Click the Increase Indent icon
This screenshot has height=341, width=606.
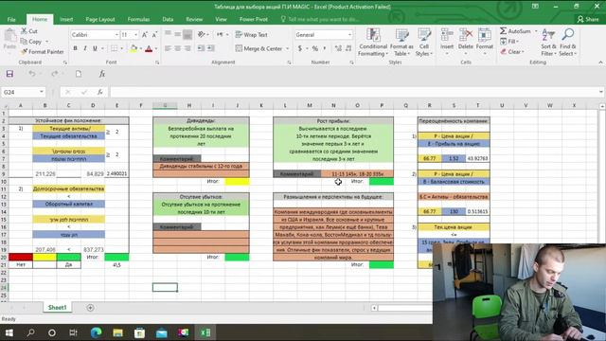[x=210, y=48]
